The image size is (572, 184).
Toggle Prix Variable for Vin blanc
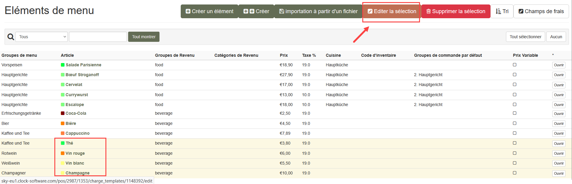click(515, 163)
